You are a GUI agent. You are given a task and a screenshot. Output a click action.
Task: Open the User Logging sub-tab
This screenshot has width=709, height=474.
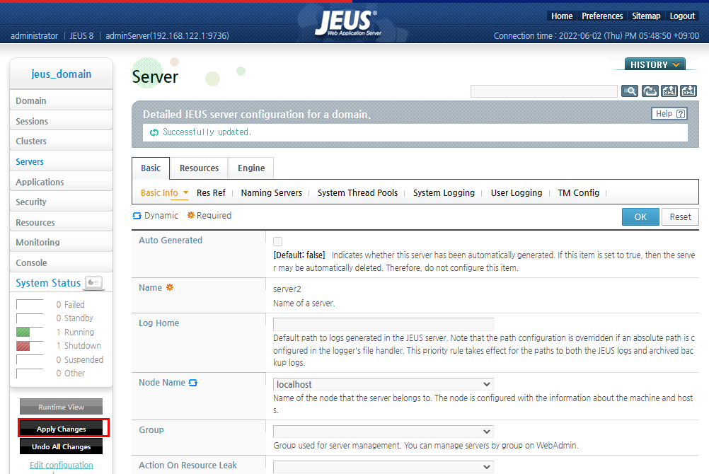pyautogui.click(x=517, y=192)
